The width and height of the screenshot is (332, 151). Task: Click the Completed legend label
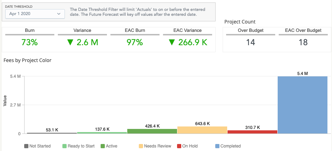point(231,146)
